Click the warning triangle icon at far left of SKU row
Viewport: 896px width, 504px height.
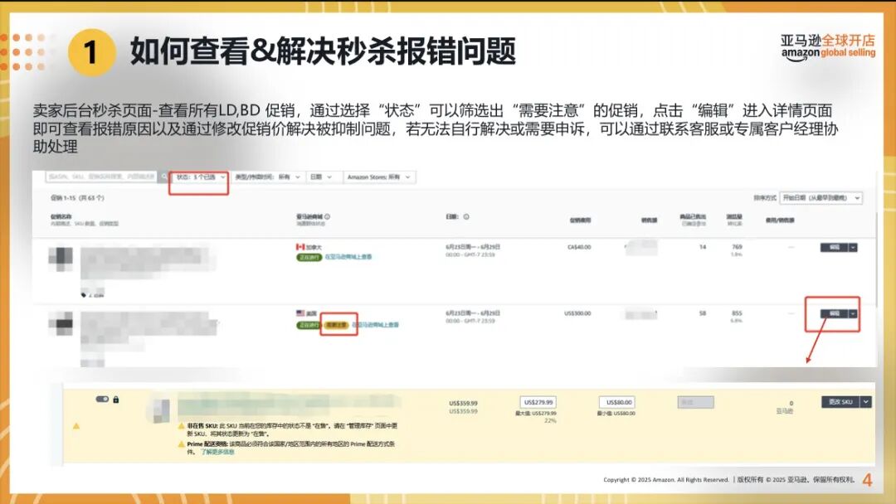pos(76,426)
